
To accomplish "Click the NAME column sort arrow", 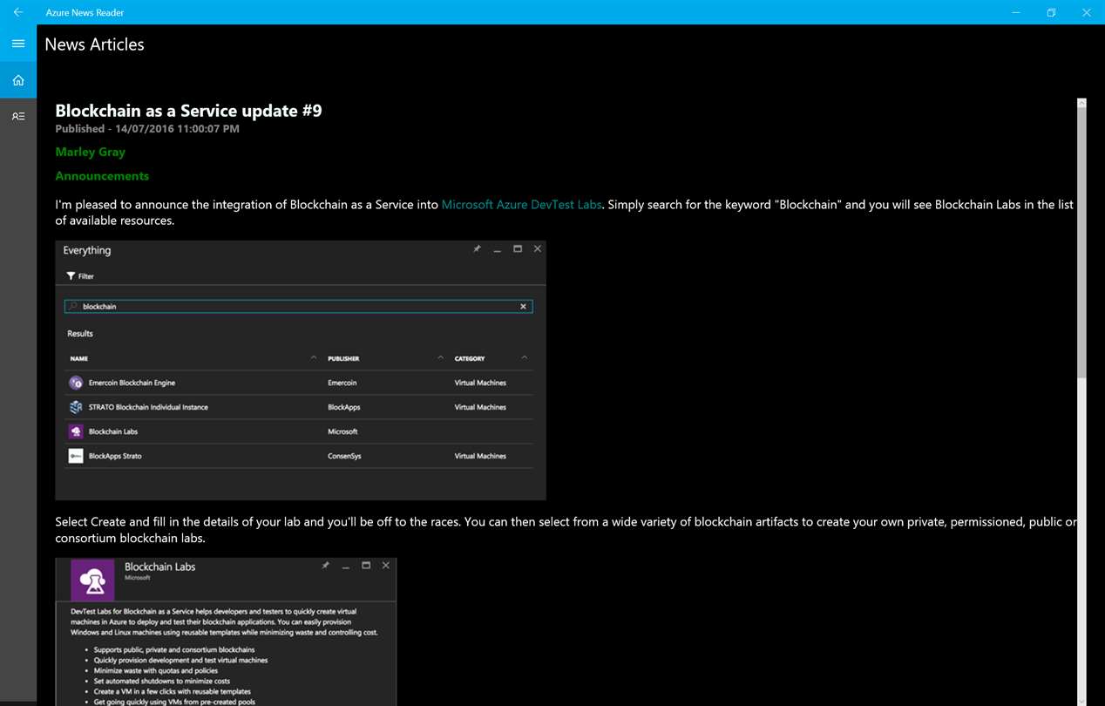I will tap(314, 358).
